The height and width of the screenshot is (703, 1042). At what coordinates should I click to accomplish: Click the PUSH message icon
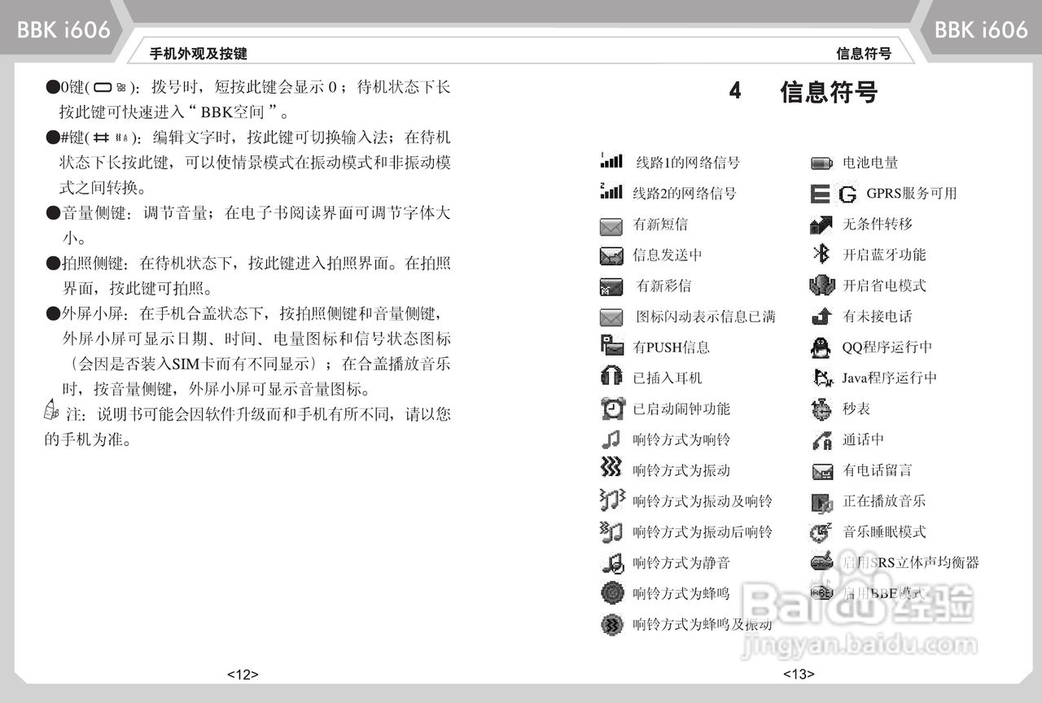611,346
